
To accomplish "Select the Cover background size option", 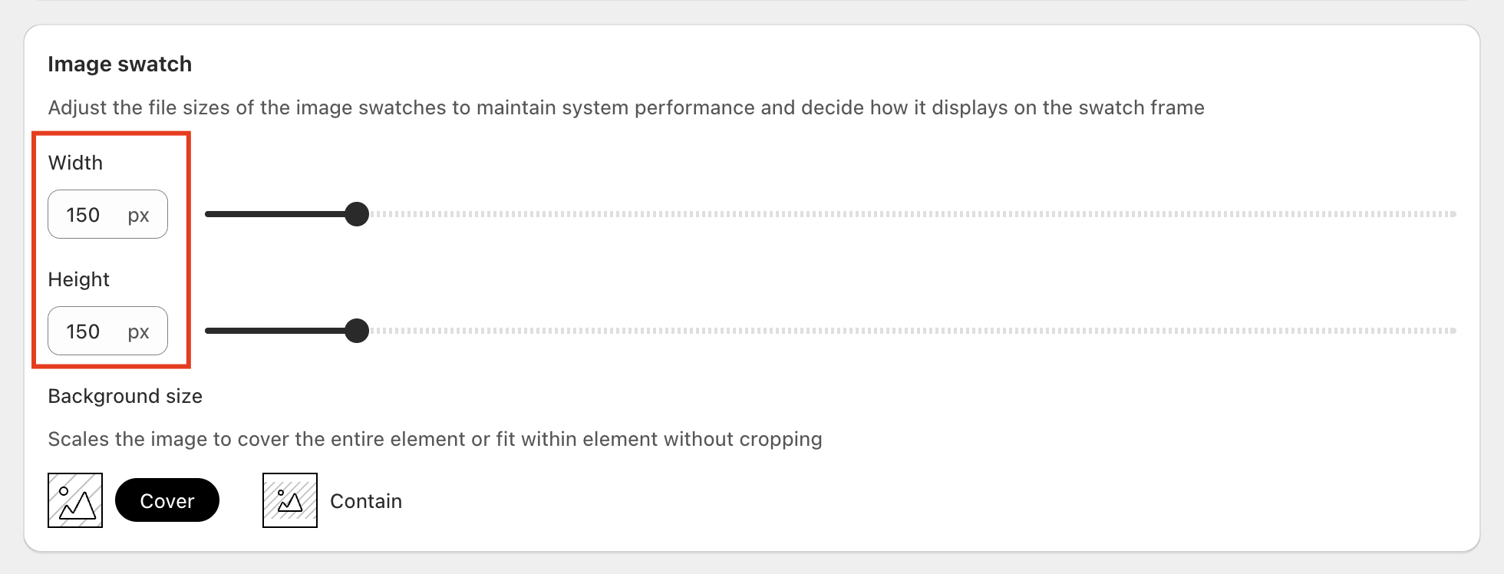I will point(167,500).
